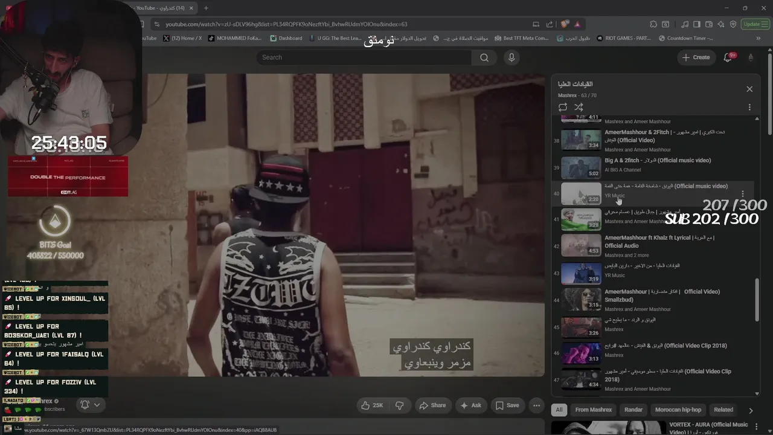This screenshot has height=435, width=773.
Task: Click the YouTube search magnifier button
Action: [x=484, y=57]
